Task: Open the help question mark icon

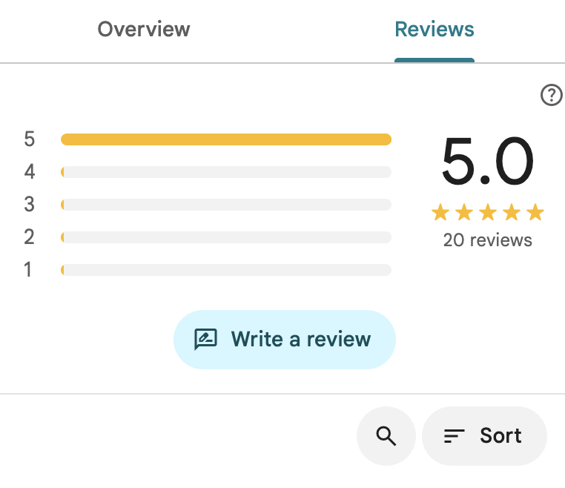Action: pyautogui.click(x=551, y=95)
